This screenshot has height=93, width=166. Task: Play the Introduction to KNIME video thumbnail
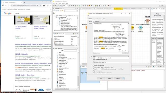point(23,20)
